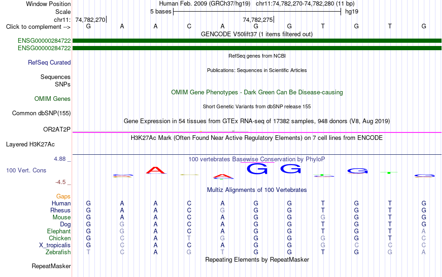Click the '5 bases' scale bar label
This screenshot has height=277, width=442.
point(161,12)
